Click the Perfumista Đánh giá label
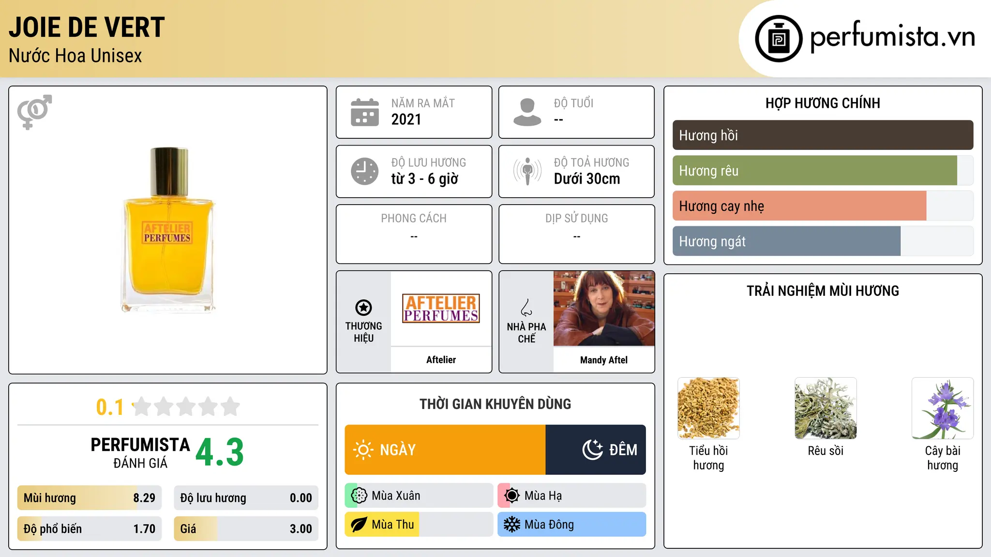 click(140, 453)
